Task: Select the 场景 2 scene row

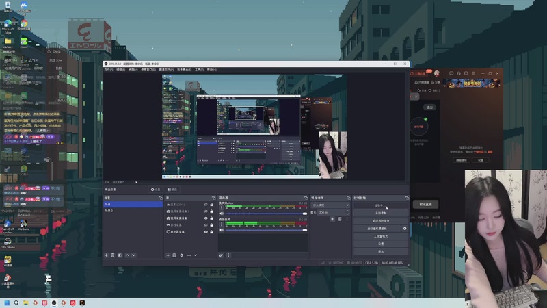Action: [133, 211]
